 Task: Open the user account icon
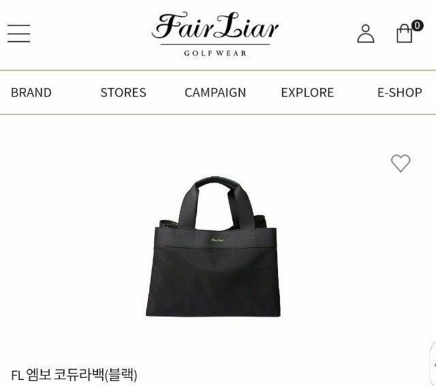(x=366, y=34)
